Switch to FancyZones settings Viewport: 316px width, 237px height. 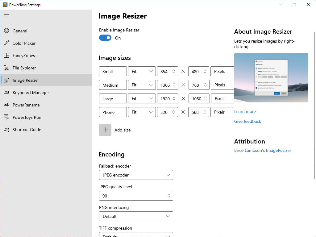[x=46, y=56]
